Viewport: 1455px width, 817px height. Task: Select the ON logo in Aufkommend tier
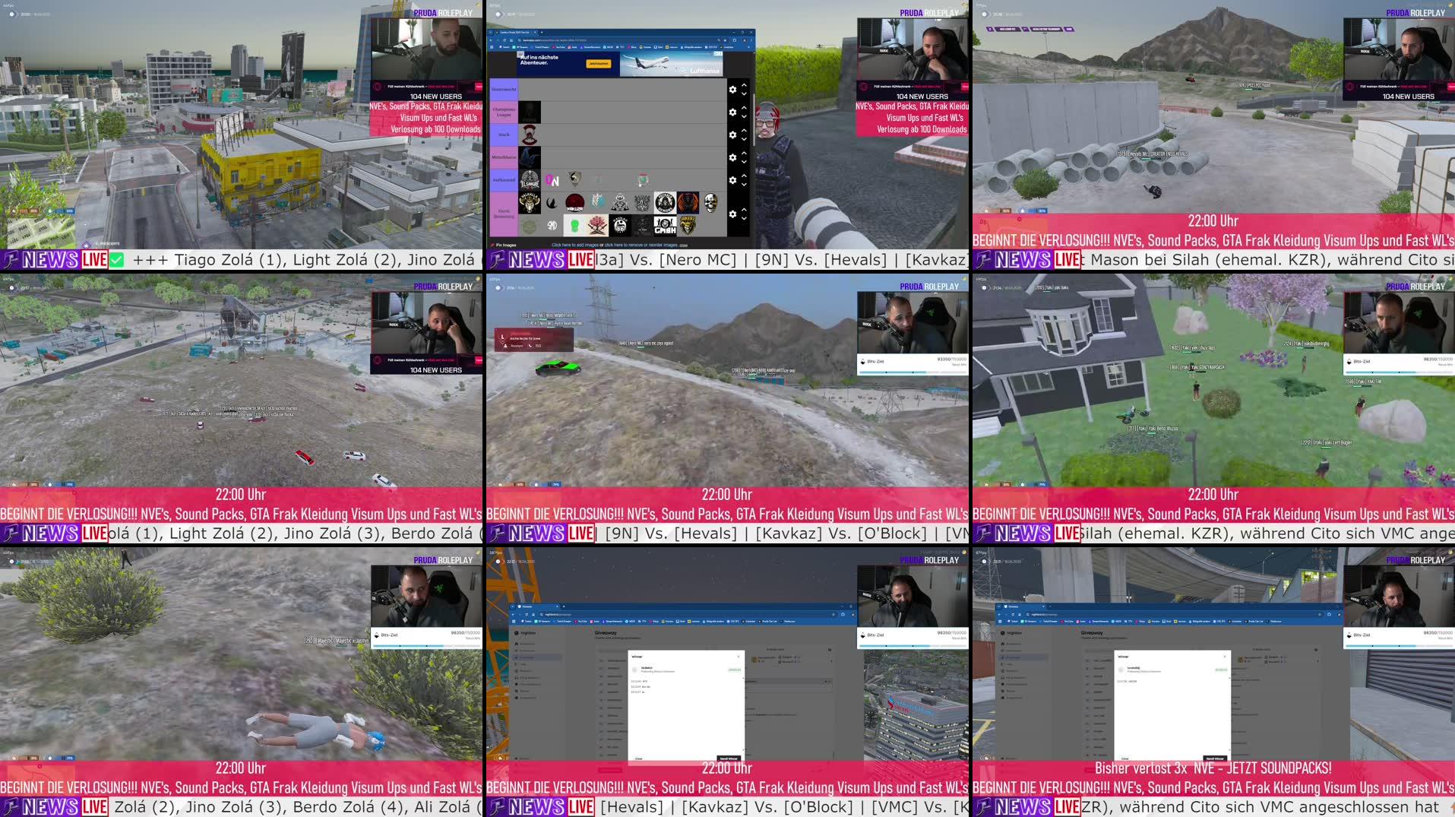552,180
